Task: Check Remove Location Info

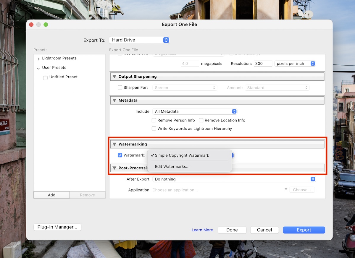Action: coord(201,120)
